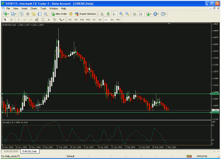Viewport: 221px width, 159px height.
Task: Open the Window menu
Action: pyautogui.click(x=54, y=8)
